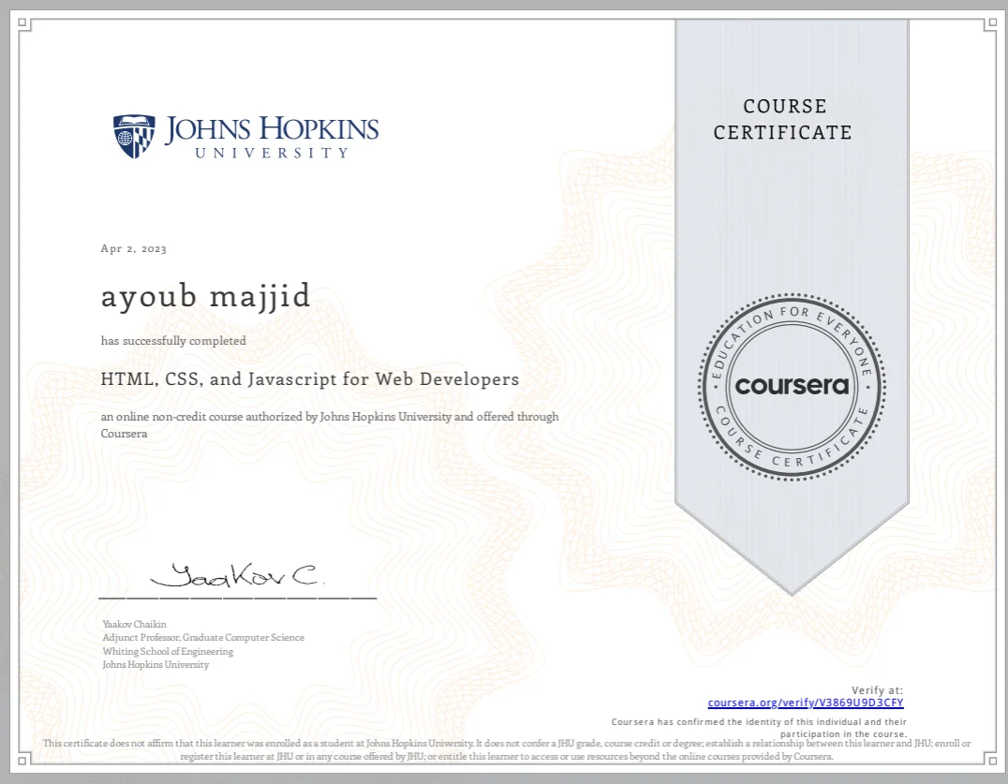Click the coursera wordmark inside the seal

point(792,387)
